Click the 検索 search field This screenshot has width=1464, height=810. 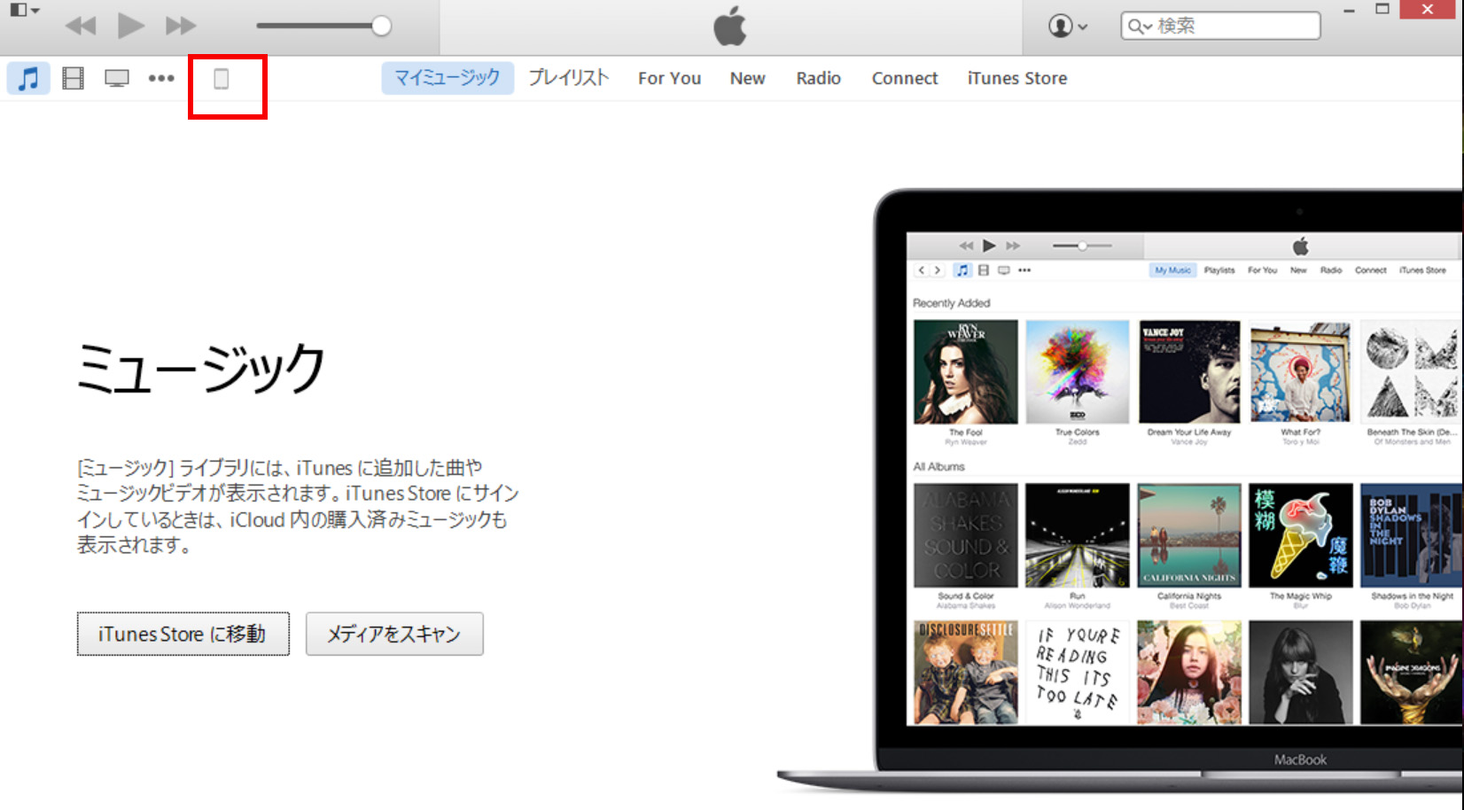point(1220,26)
